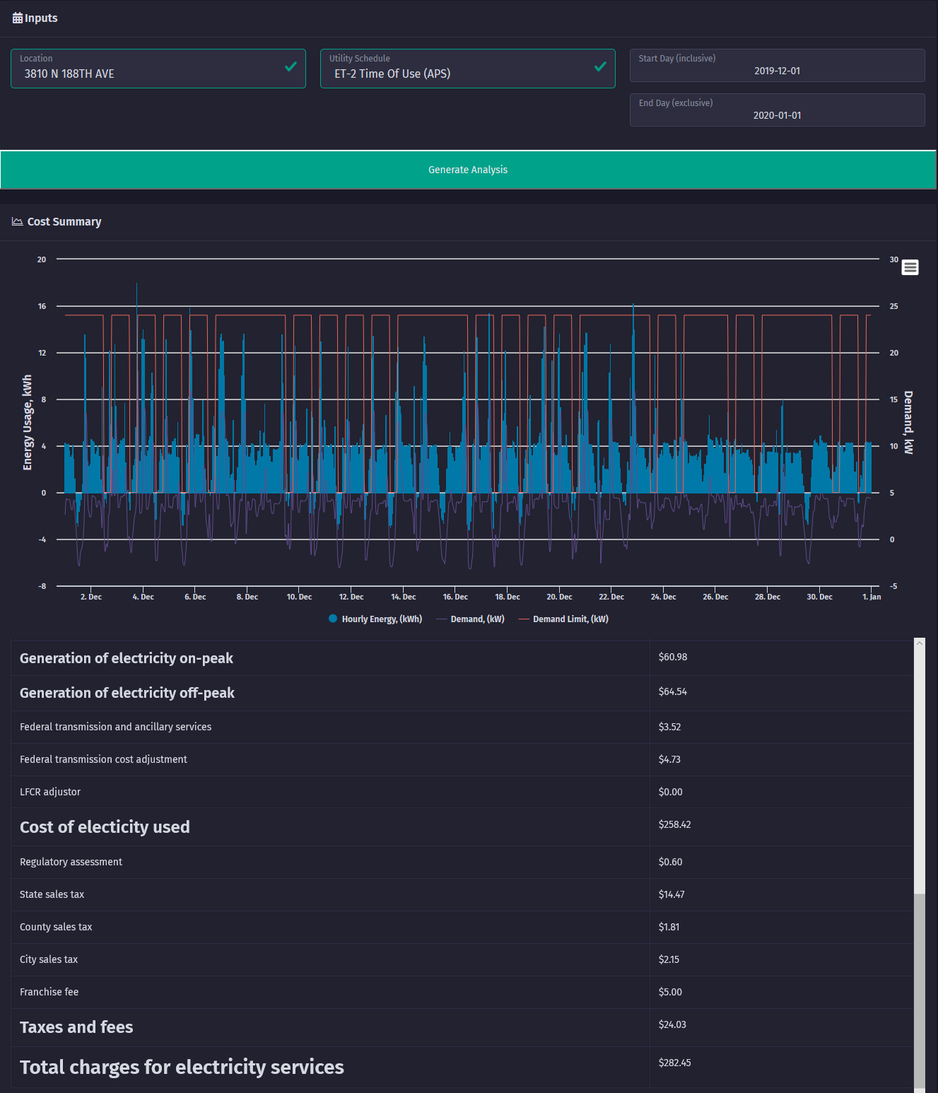The width and height of the screenshot is (938, 1093).
Task: Select the State sales tax row
Action: [x=462, y=894]
